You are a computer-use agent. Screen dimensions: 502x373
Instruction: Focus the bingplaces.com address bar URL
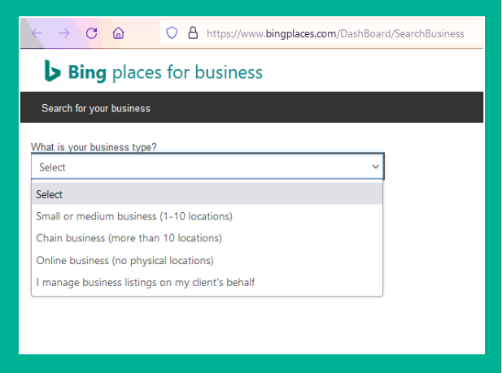(x=335, y=33)
